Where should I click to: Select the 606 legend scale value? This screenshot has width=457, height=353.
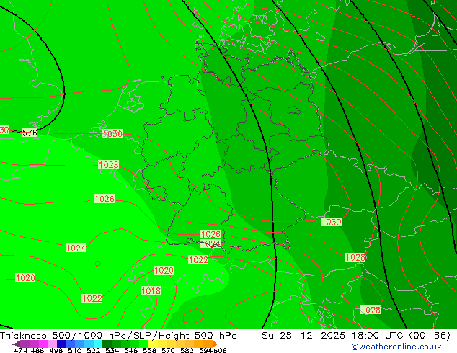click(x=220, y=350)
